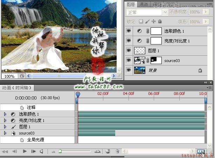Rewind to the first frame
215x158 pixels.
(x=5, y=151)
